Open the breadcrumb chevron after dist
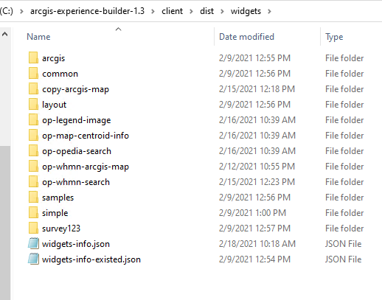Screen dimensions: 382x300 [222, 11]
